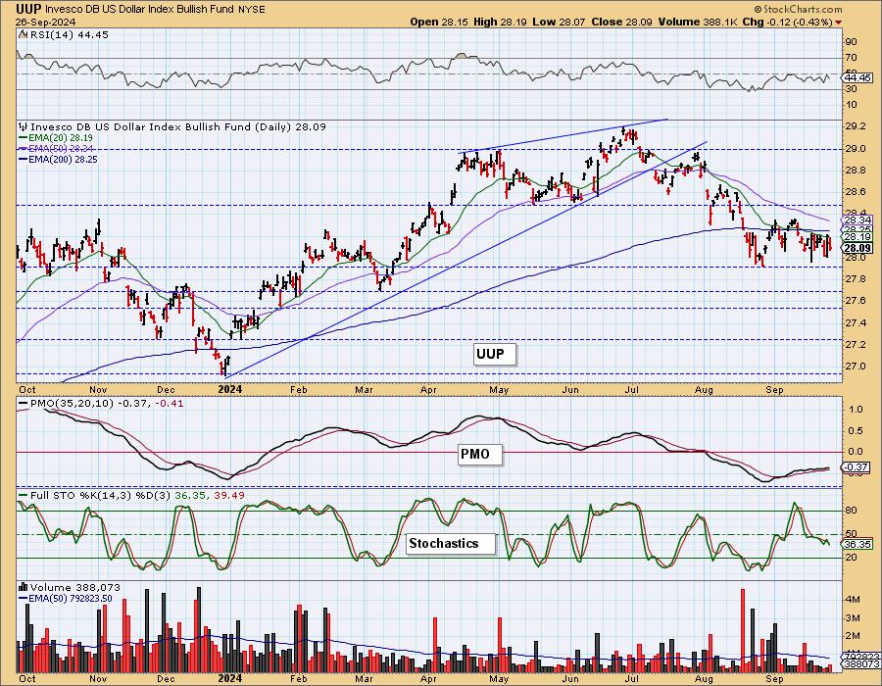
Task: Click the candlestick icon before the Invesco (Daily) title
Action: pos(24,127)
